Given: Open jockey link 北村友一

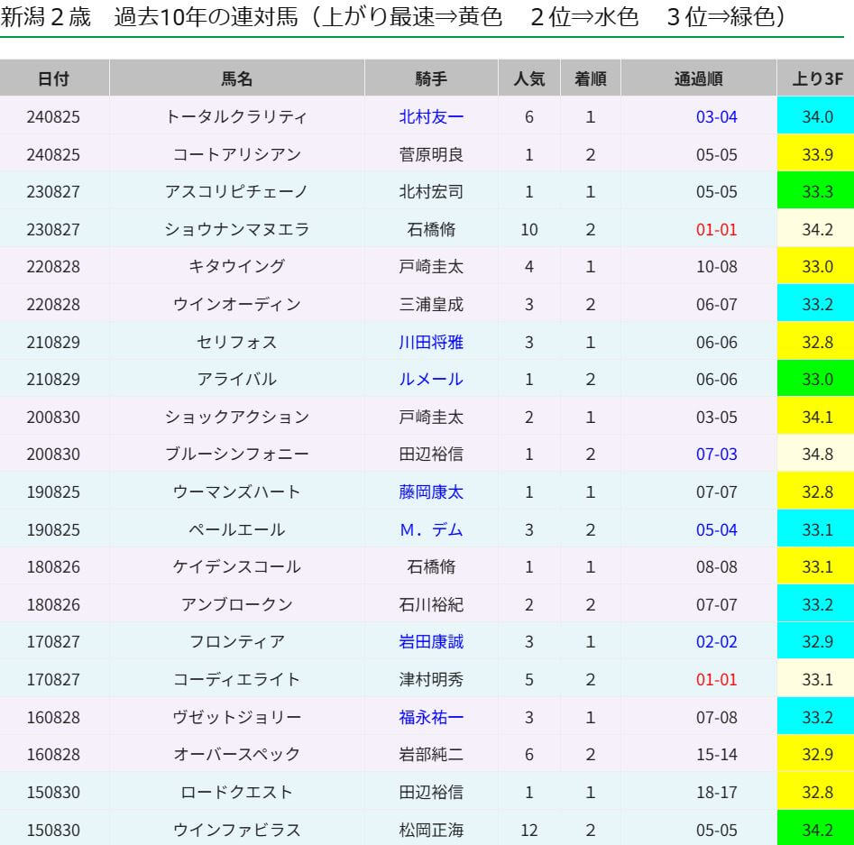Looking at the screenshot, I should pos(431,116).
